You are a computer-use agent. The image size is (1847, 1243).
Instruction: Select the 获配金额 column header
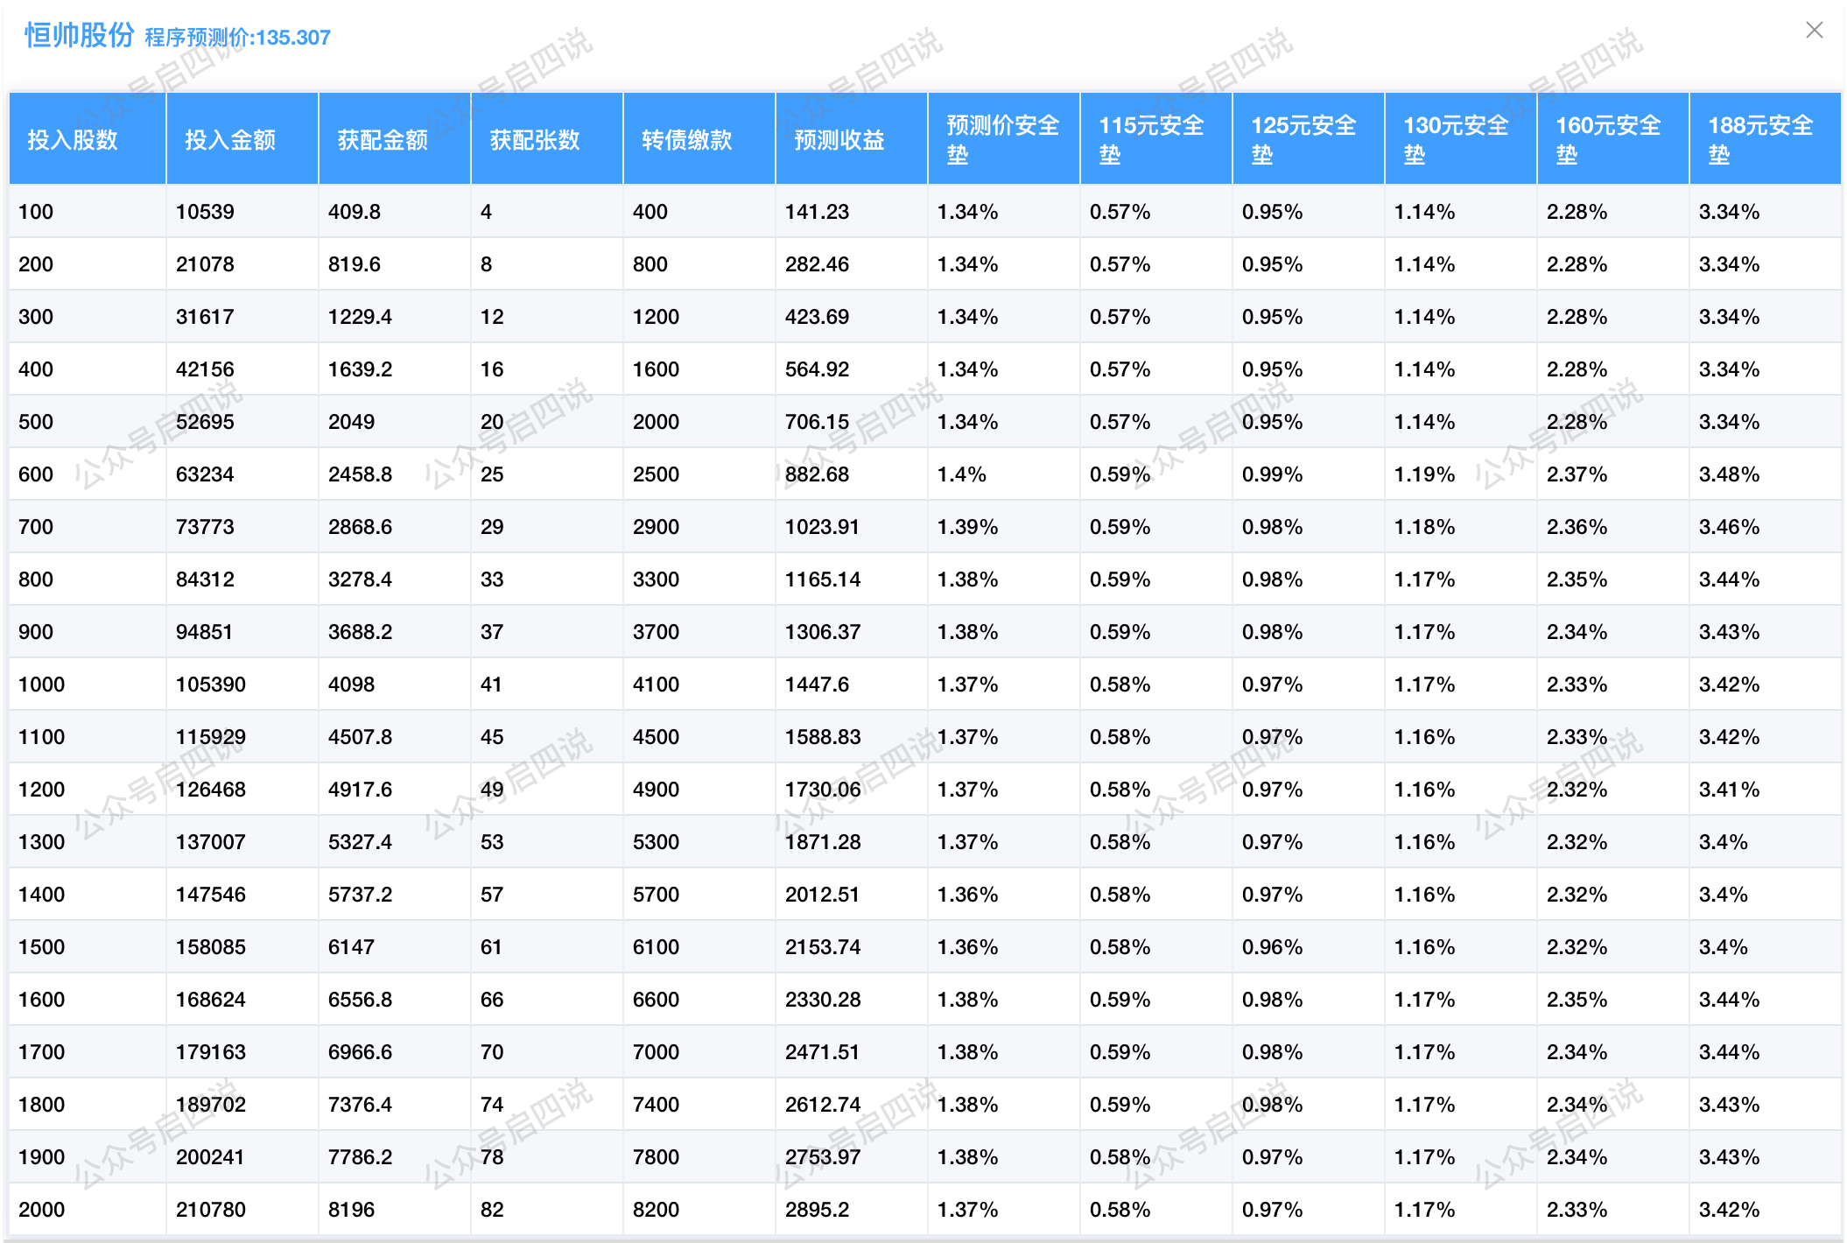click(383, 140)
